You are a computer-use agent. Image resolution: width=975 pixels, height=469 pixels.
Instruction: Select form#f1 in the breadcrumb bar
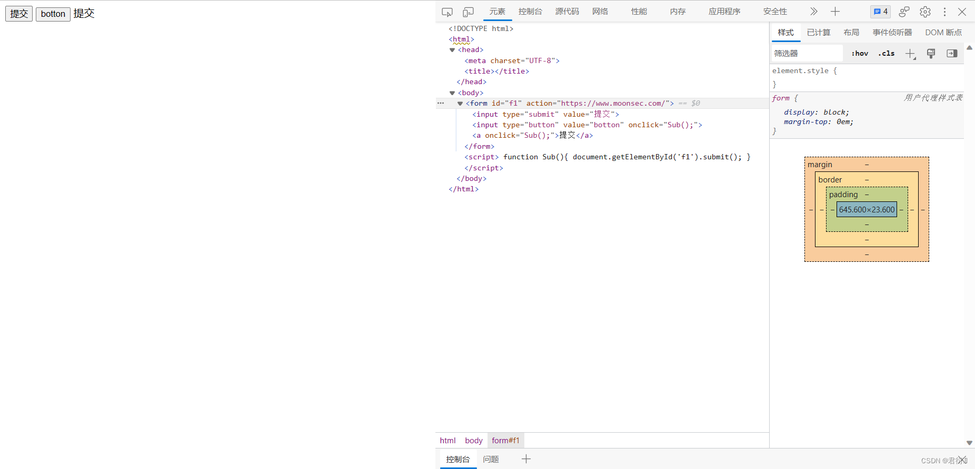(505, 441)
